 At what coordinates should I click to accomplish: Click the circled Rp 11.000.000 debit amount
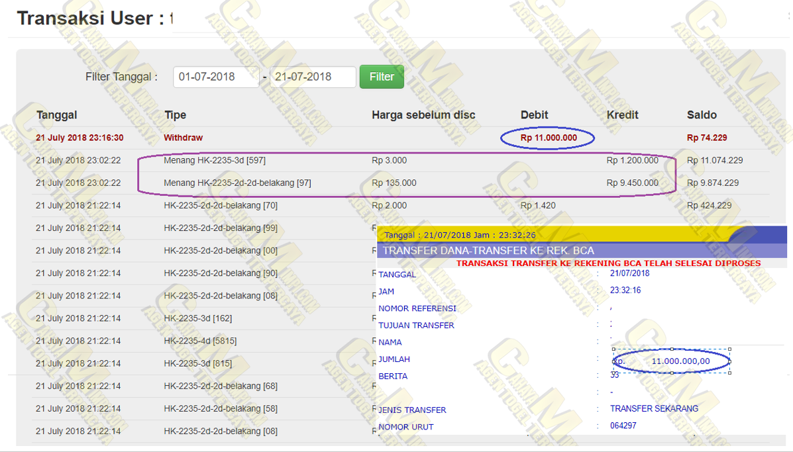548,138
